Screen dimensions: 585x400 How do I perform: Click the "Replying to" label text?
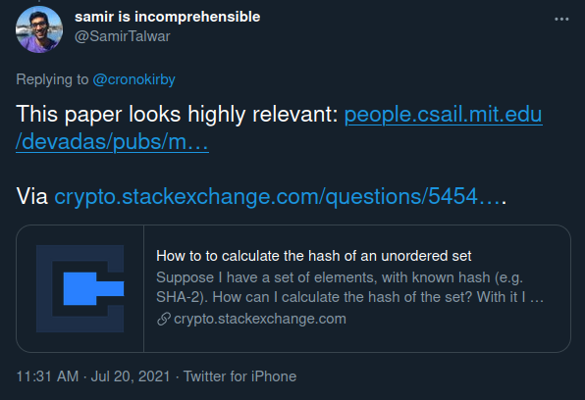point(52,79)
